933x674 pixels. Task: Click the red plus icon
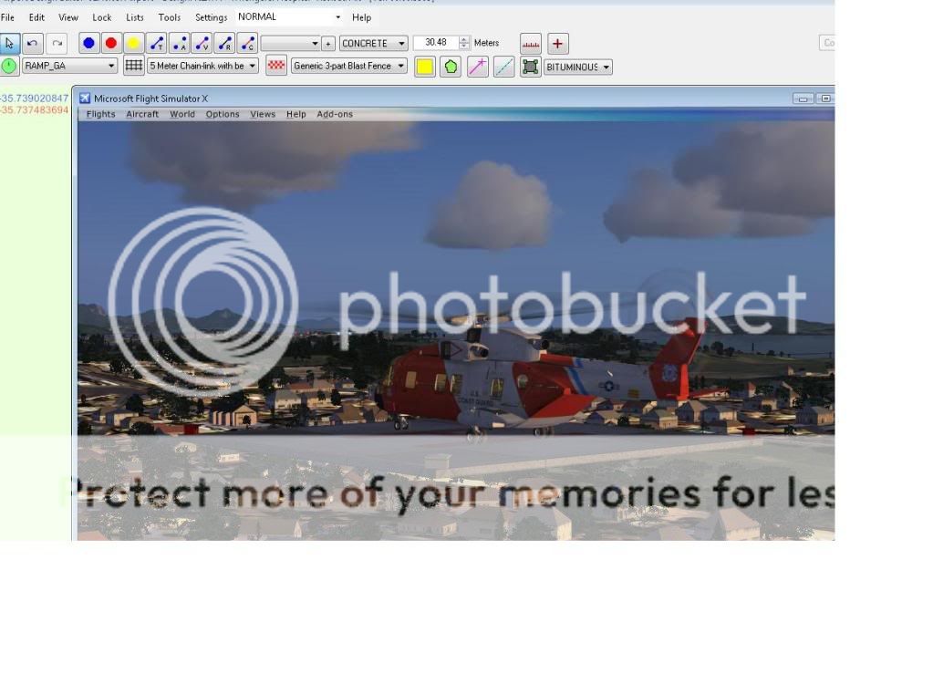[558, 43]
